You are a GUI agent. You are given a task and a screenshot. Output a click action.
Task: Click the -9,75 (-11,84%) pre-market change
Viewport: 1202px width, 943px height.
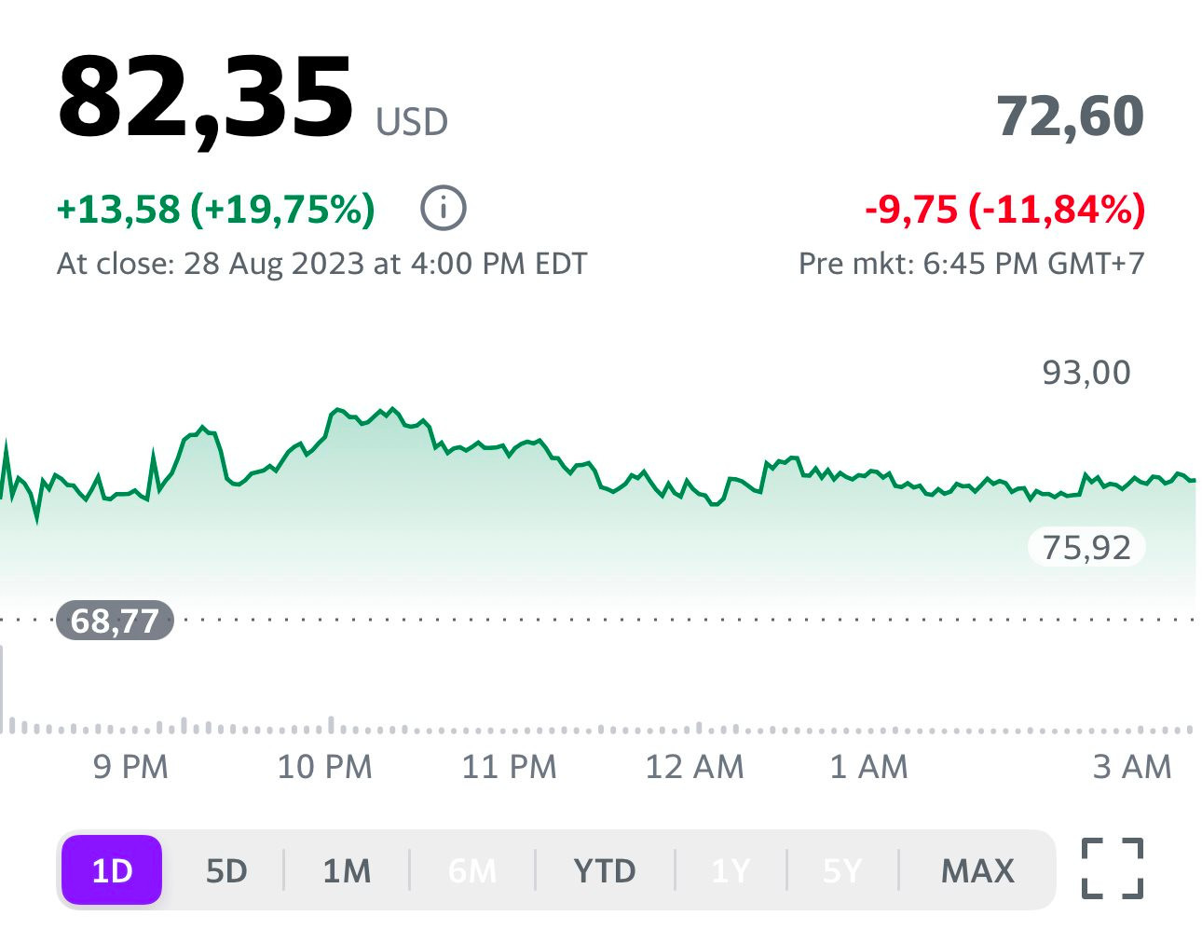pos(1004,209)
